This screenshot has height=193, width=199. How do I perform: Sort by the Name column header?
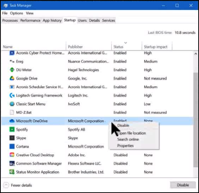(x=8, y=47)
